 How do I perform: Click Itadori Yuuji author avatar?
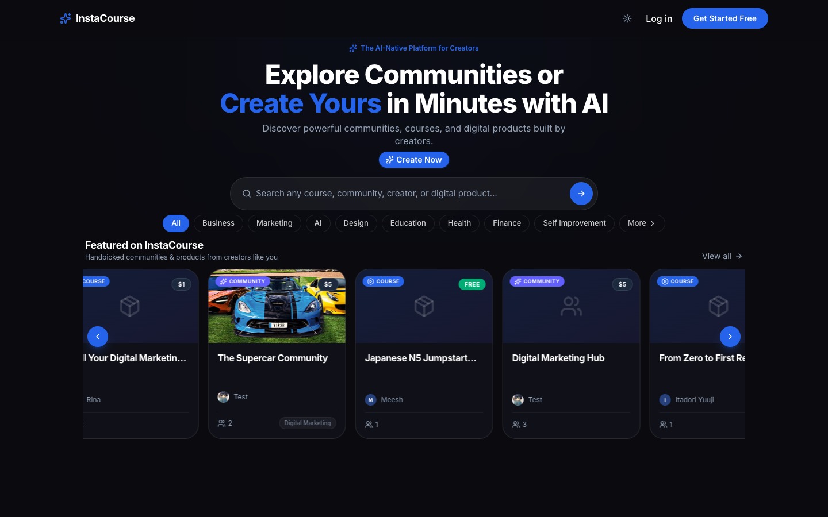coord(665,400)
